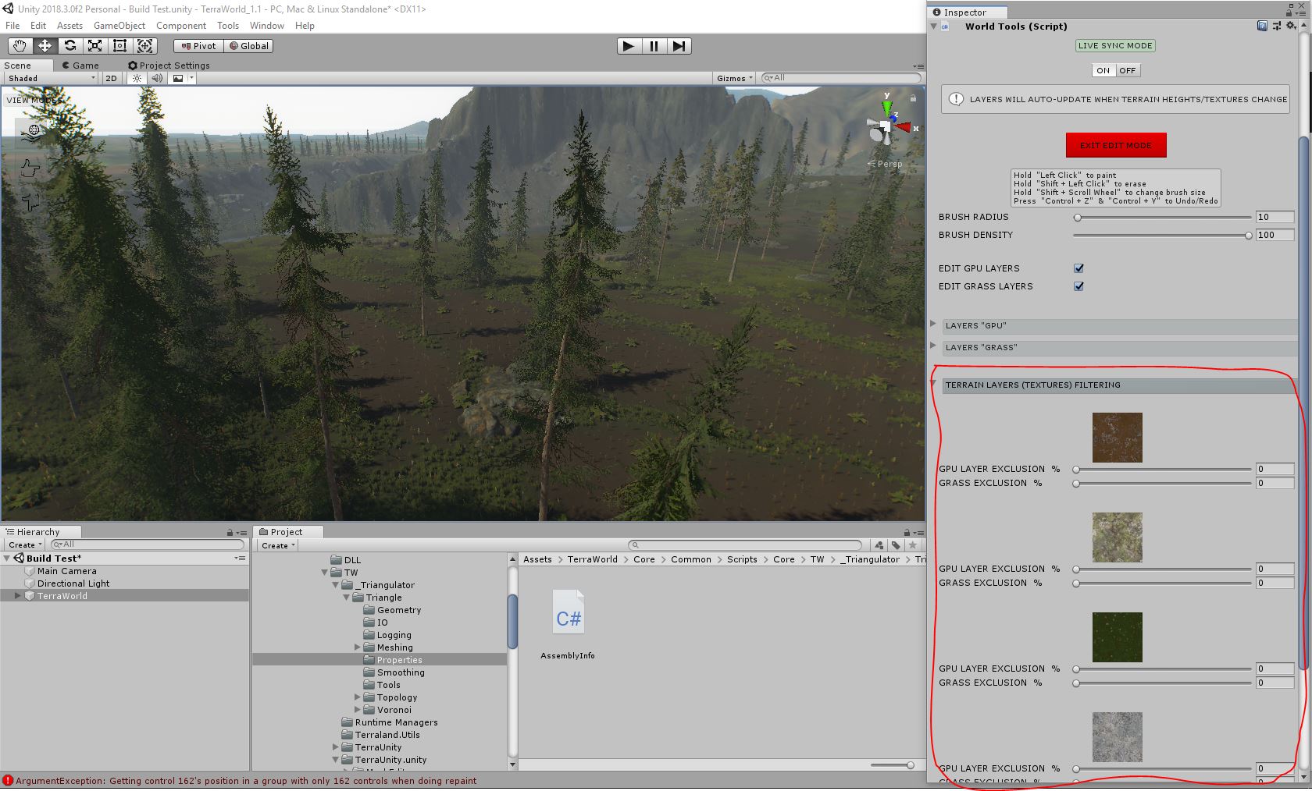Select the Hand tool
The image size is (1312, 791).
tap(20, 46)
